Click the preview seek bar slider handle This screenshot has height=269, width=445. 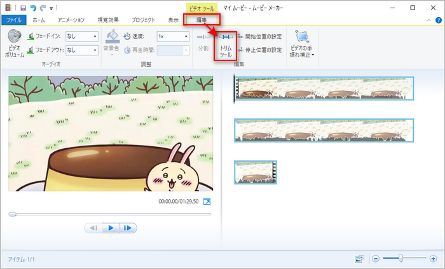12,214
